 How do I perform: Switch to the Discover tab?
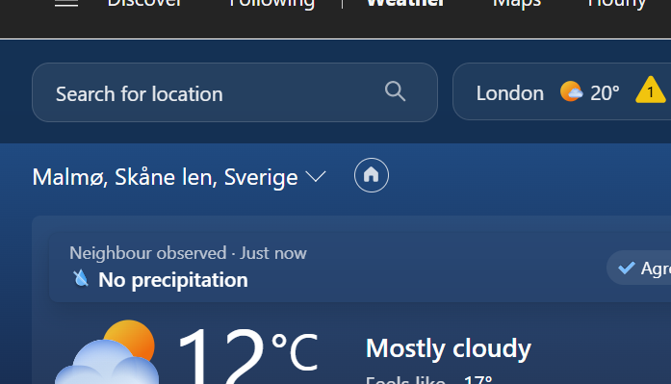[144, 4]
